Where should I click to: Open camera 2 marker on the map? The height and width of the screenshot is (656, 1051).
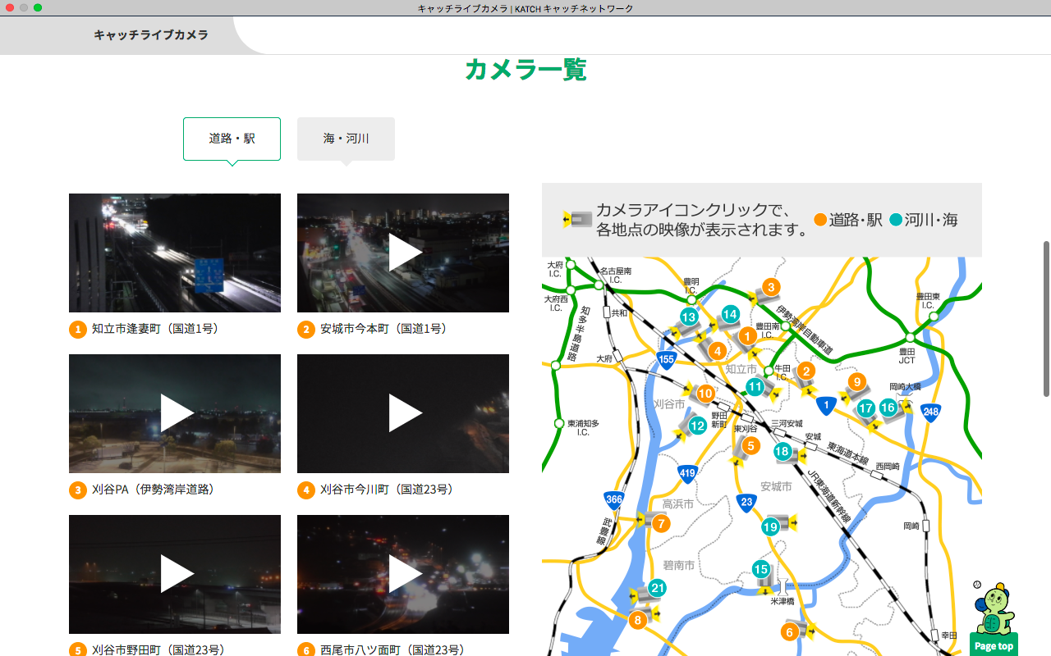(805, 371)
